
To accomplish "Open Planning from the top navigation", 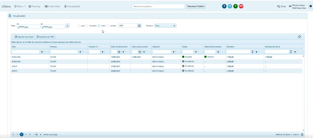I will tap(34, 6).
